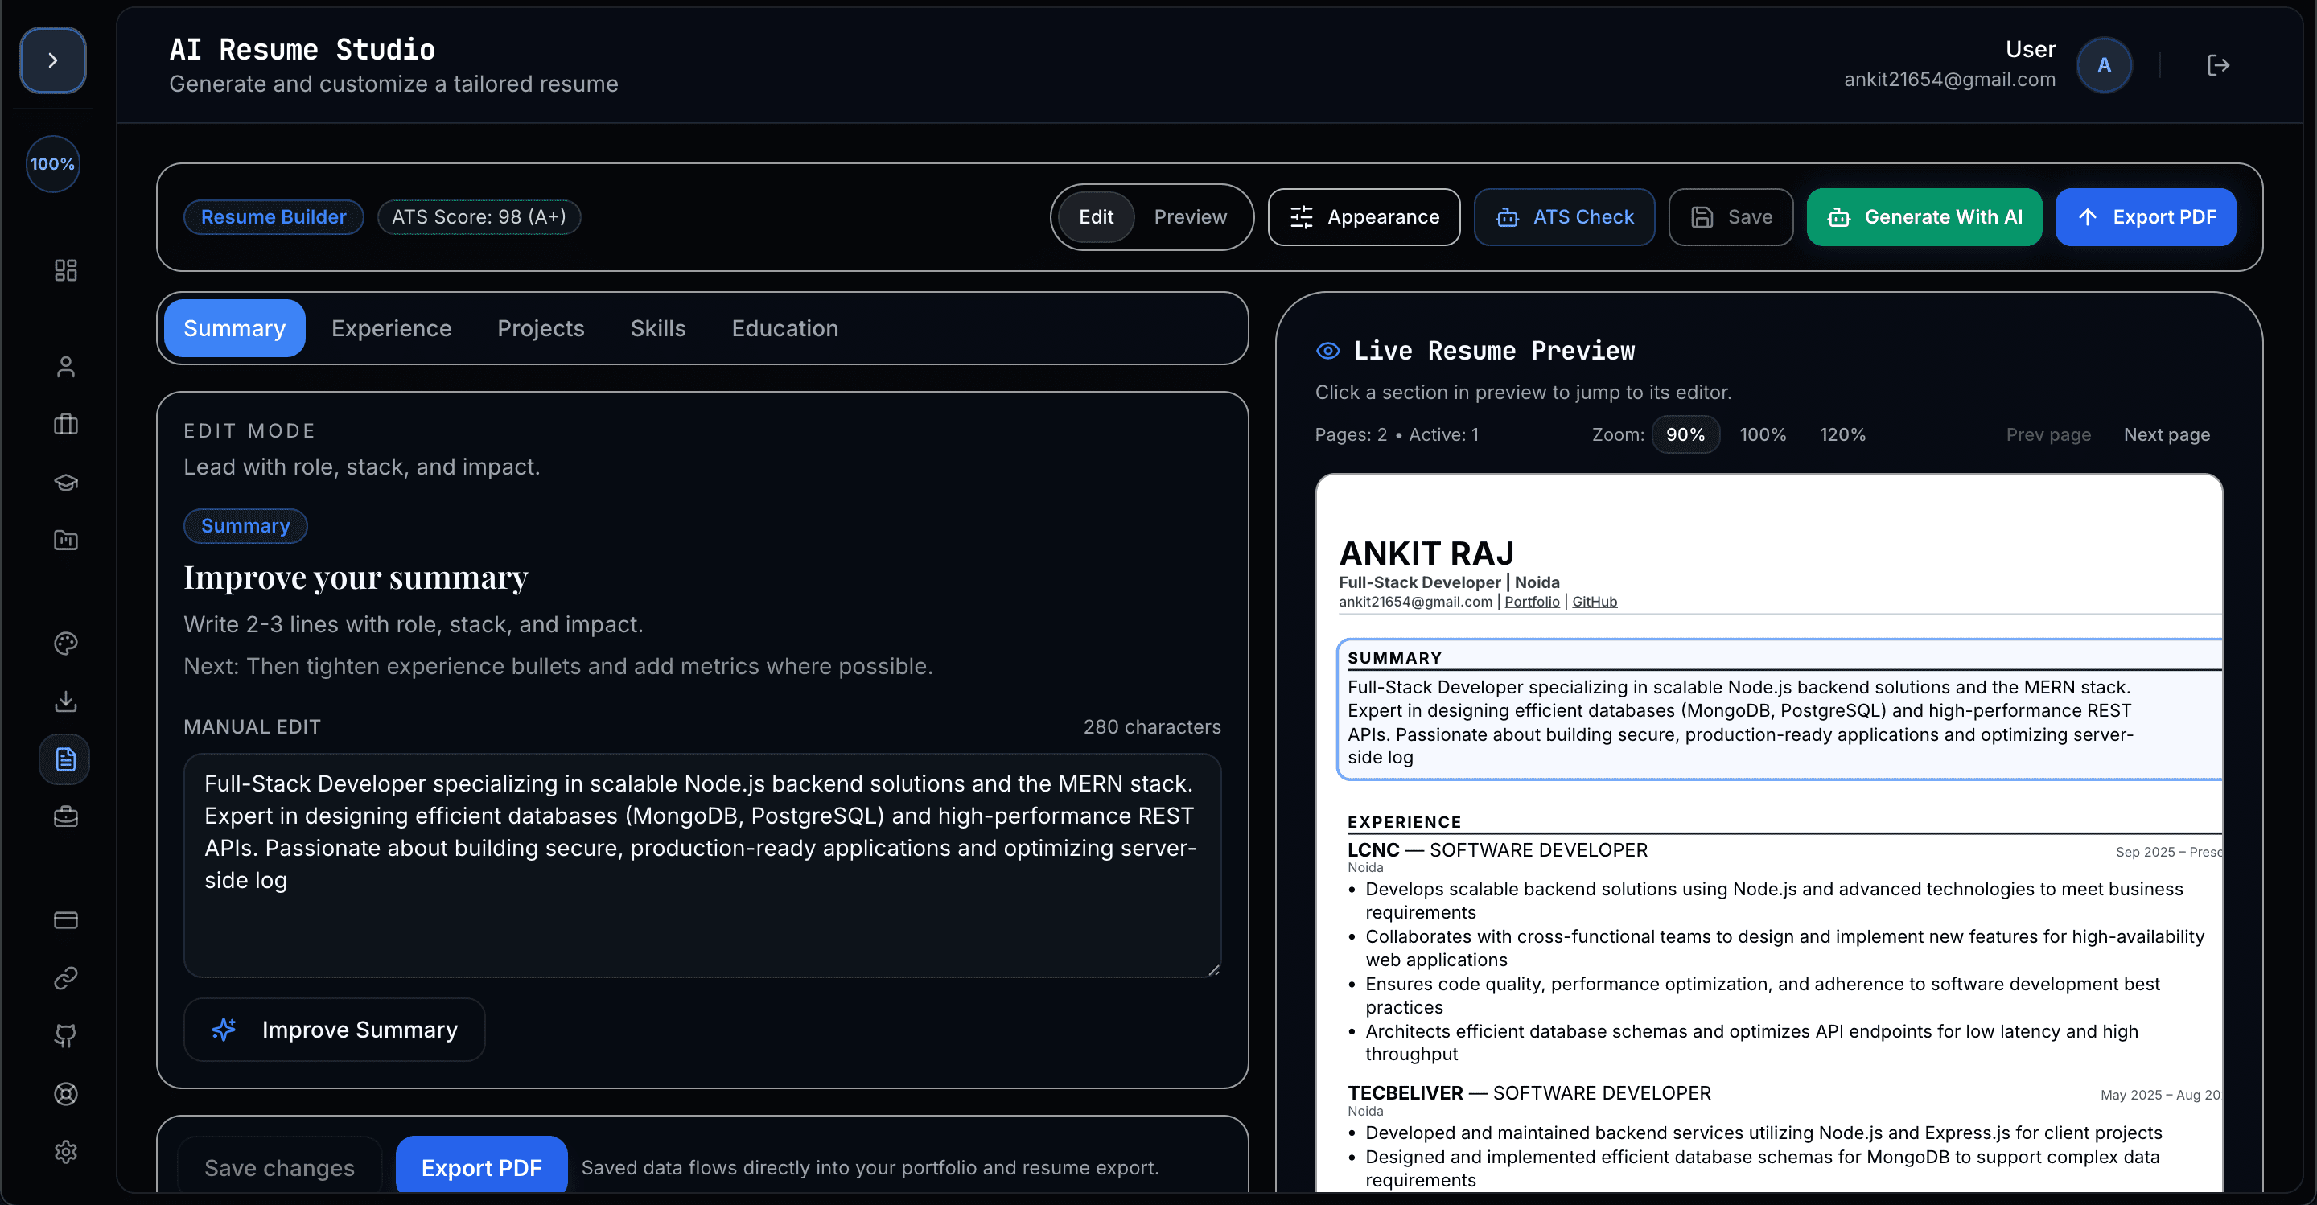Click the floppy disk icon on Save
Screen dimensions: 2317x1205
click(1702, 216)
